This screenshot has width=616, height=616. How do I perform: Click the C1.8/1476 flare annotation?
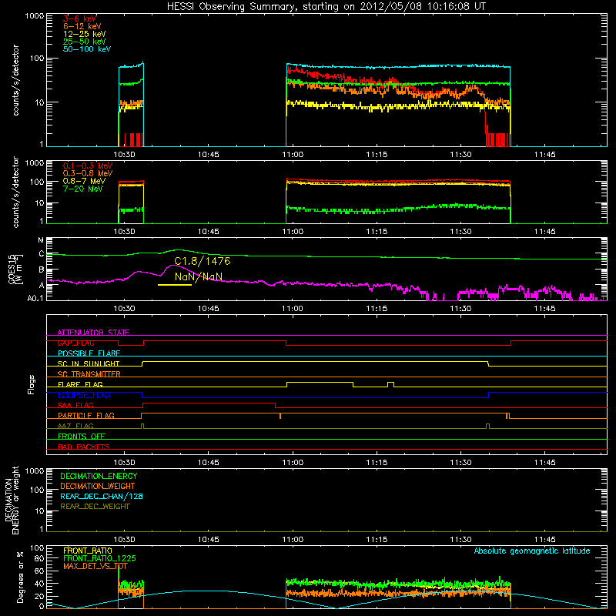203,261
